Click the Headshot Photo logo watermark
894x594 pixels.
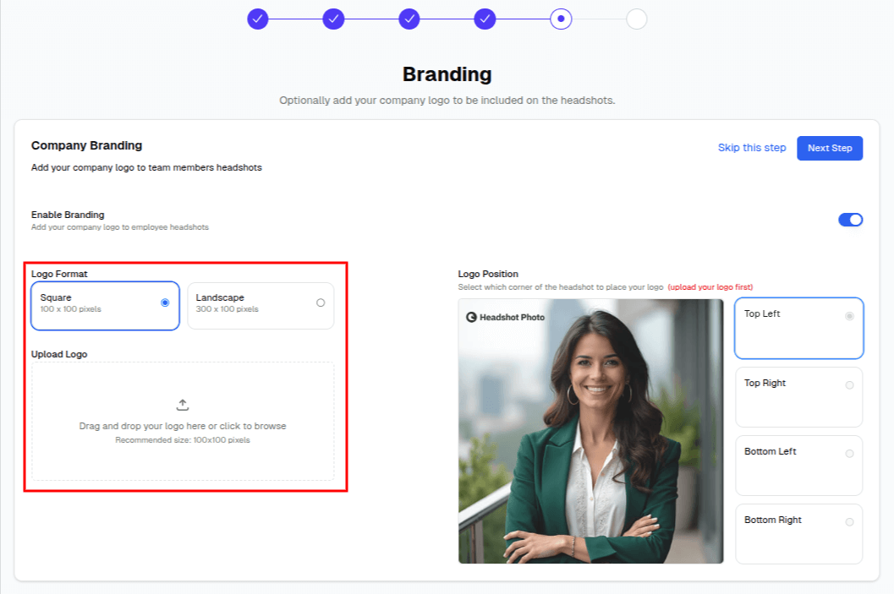pyautogui.click(x=506, y=317)
